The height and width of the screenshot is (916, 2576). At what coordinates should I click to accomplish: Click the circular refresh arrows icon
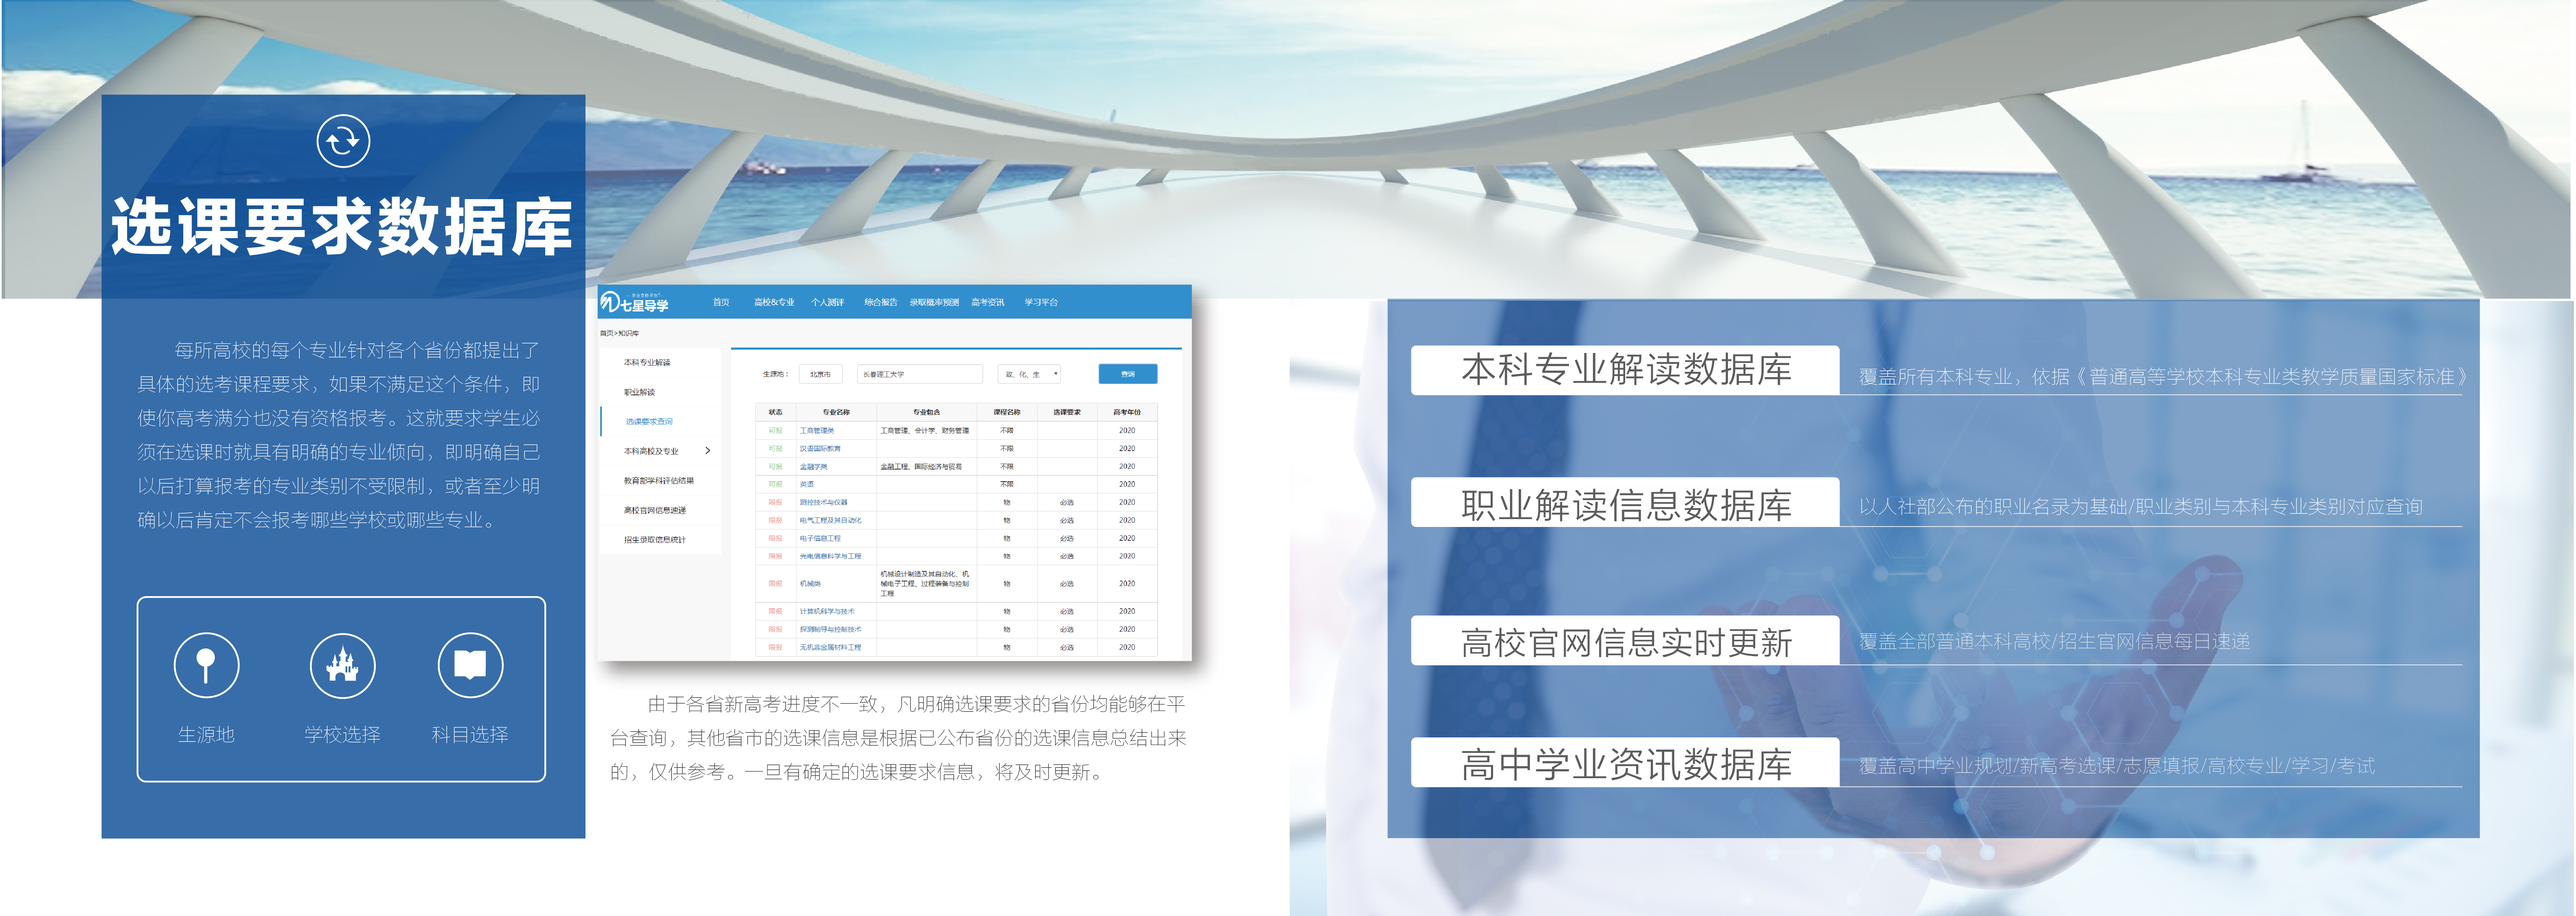(343, 141)
